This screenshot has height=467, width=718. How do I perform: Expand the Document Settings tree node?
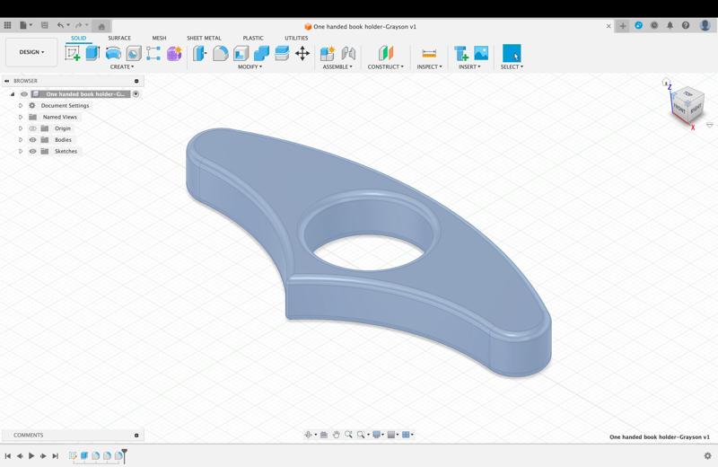[x=21, y=106]
